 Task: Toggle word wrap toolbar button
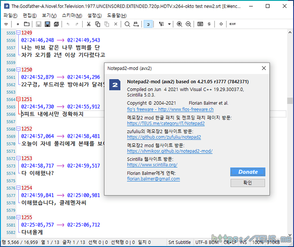point(148,24)
